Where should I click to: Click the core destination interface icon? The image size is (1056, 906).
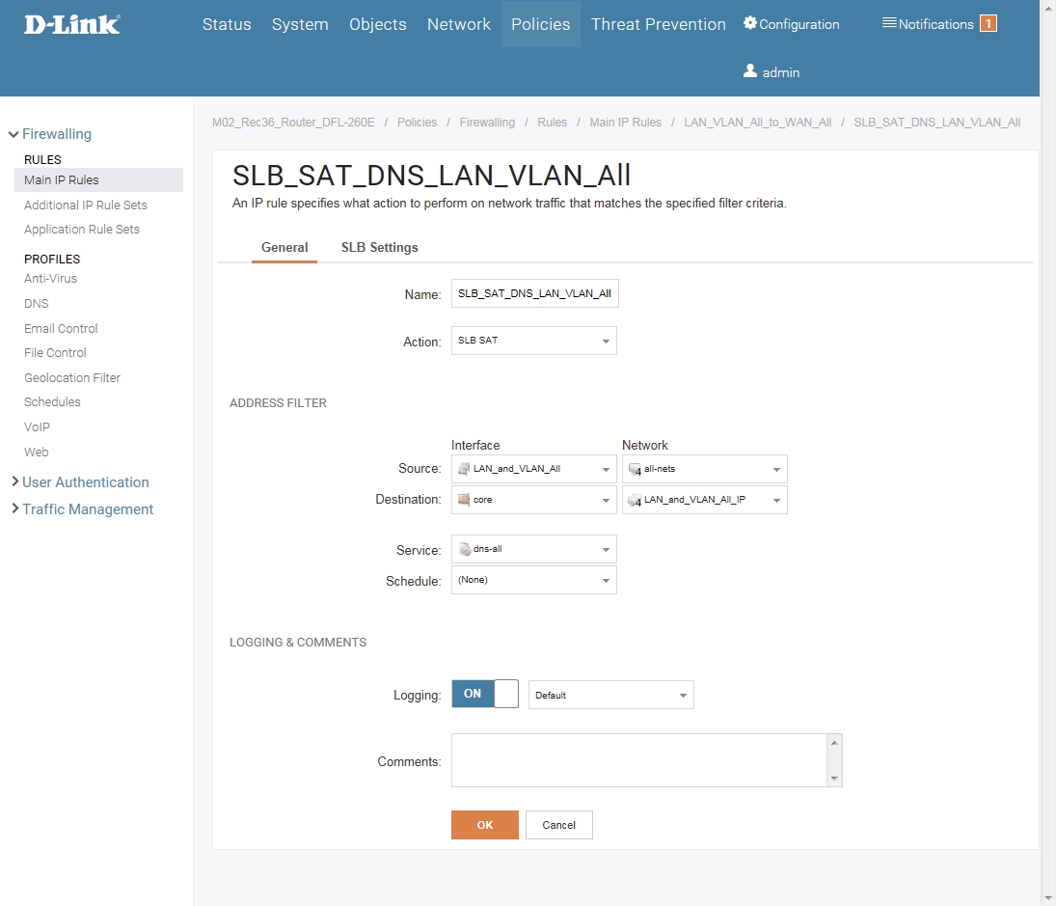(x=464, y=500)
